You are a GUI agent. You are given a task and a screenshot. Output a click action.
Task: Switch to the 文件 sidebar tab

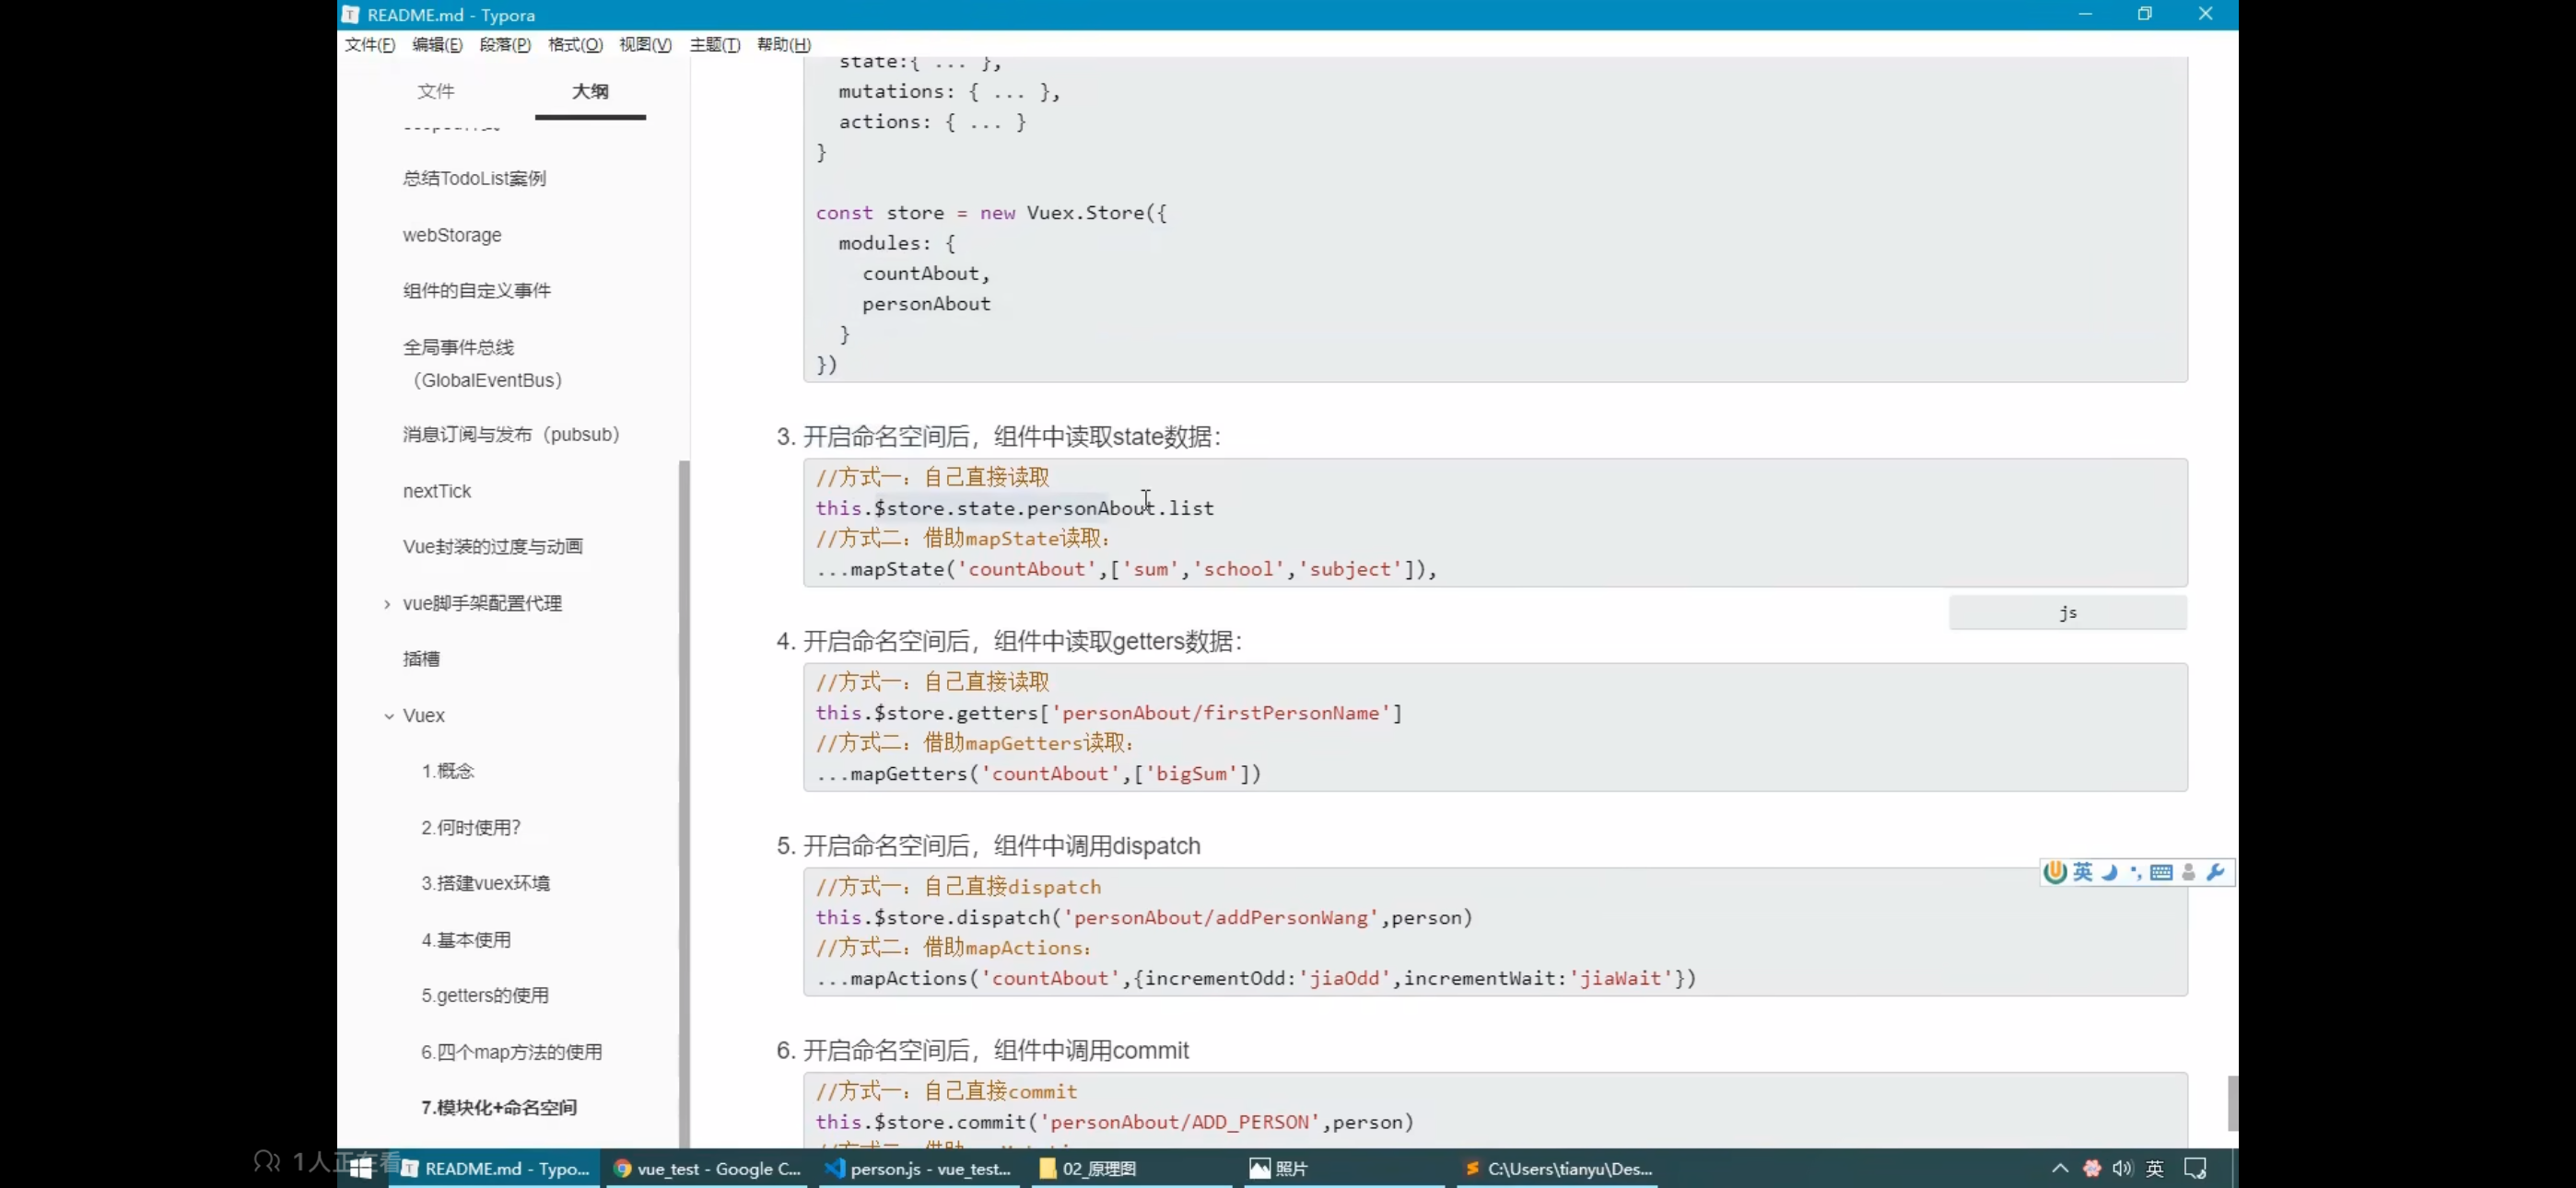[x=436, y=91]
